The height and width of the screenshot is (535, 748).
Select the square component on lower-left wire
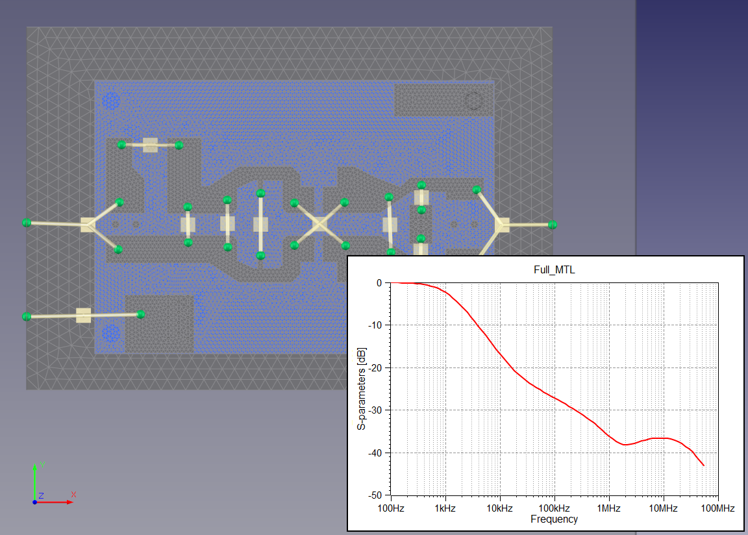point(83,316)
